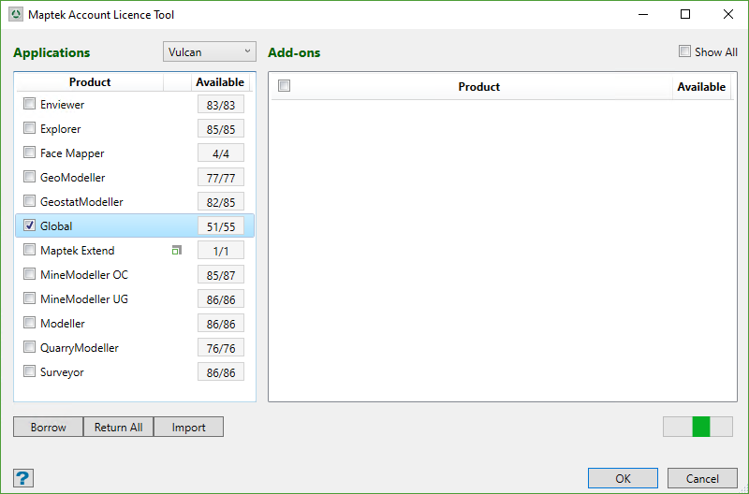Click the Import button

point(189,427)
